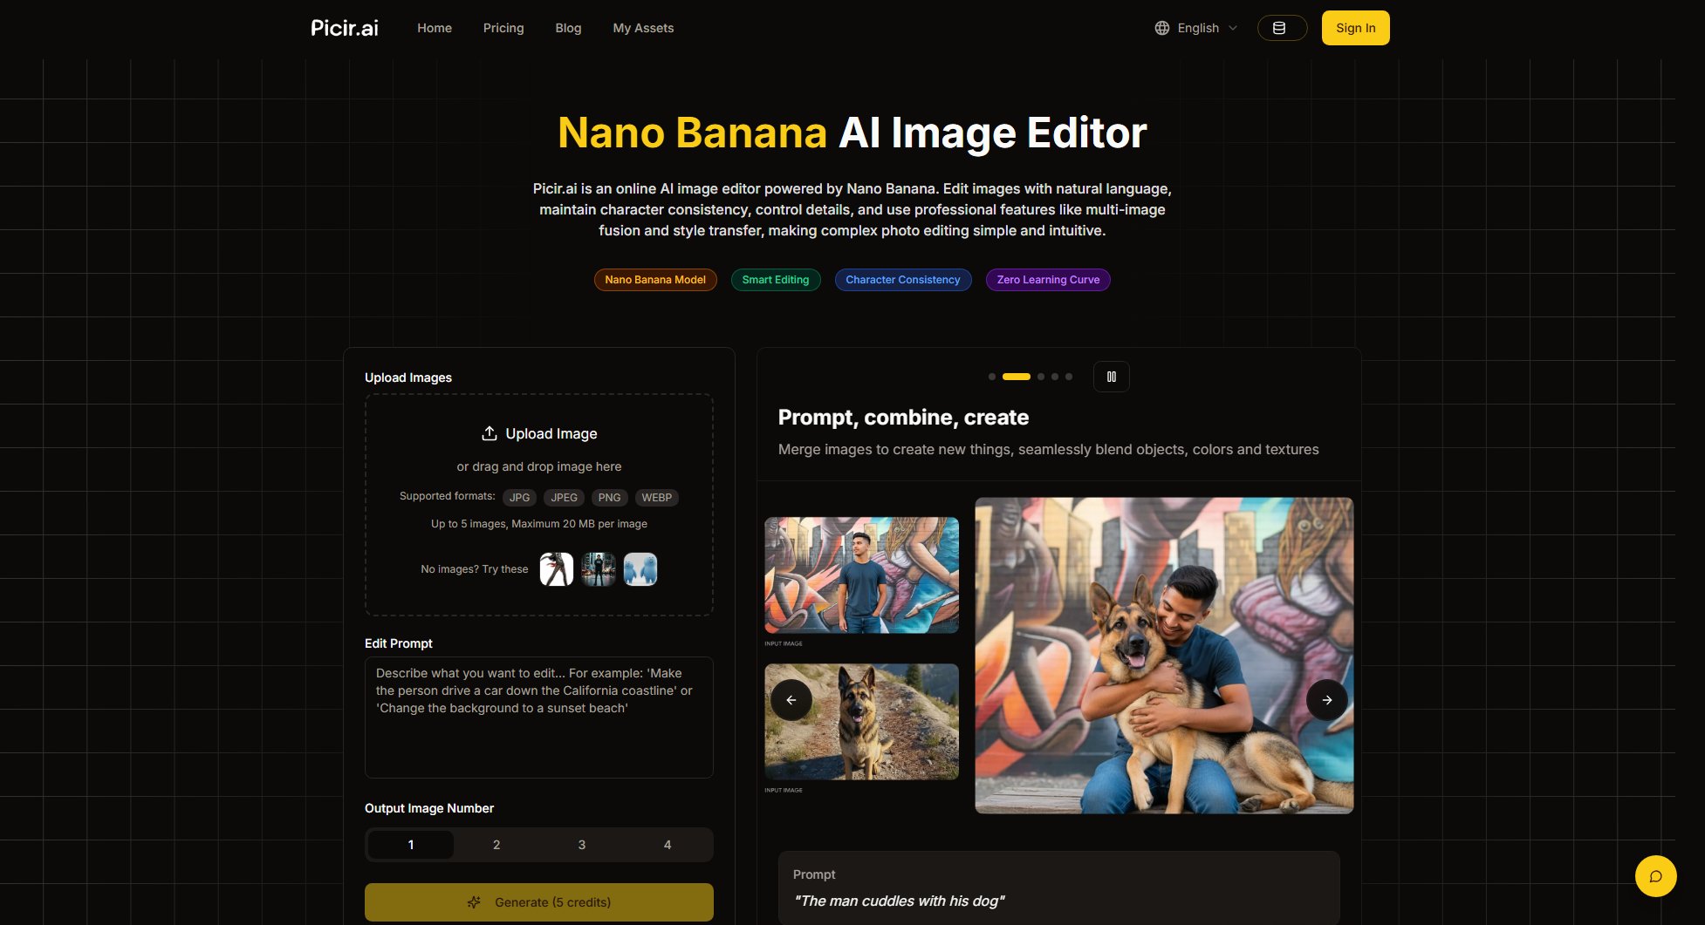The height and width of the screenshot is (925, 1705).
Task: Open the Pricing page
Action: [503, 28]
